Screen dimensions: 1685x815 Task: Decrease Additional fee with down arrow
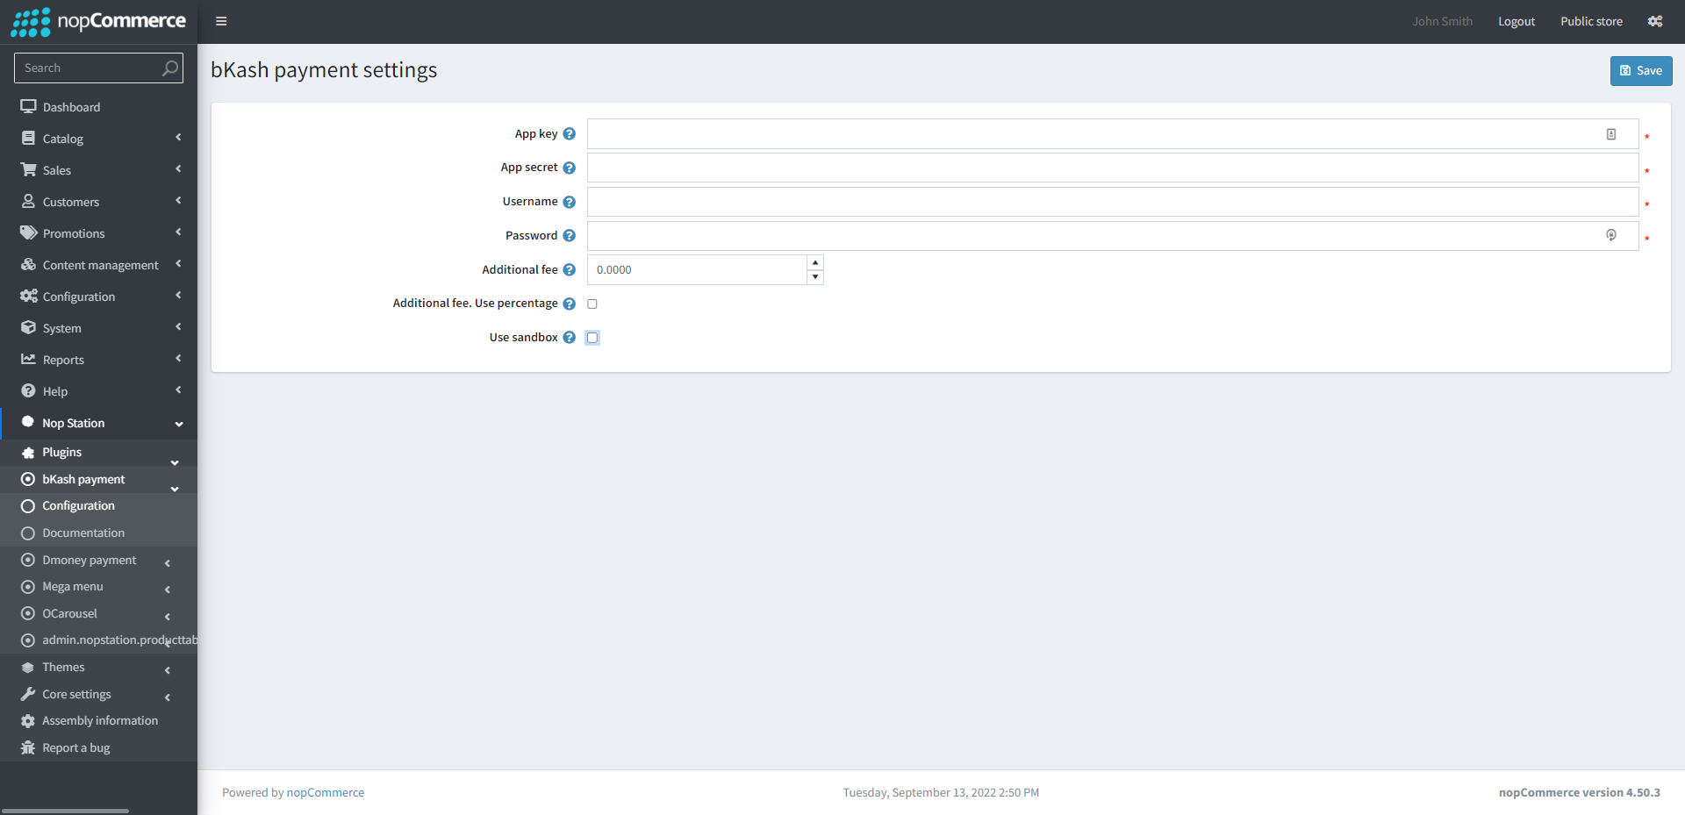[x=815, y=277]
